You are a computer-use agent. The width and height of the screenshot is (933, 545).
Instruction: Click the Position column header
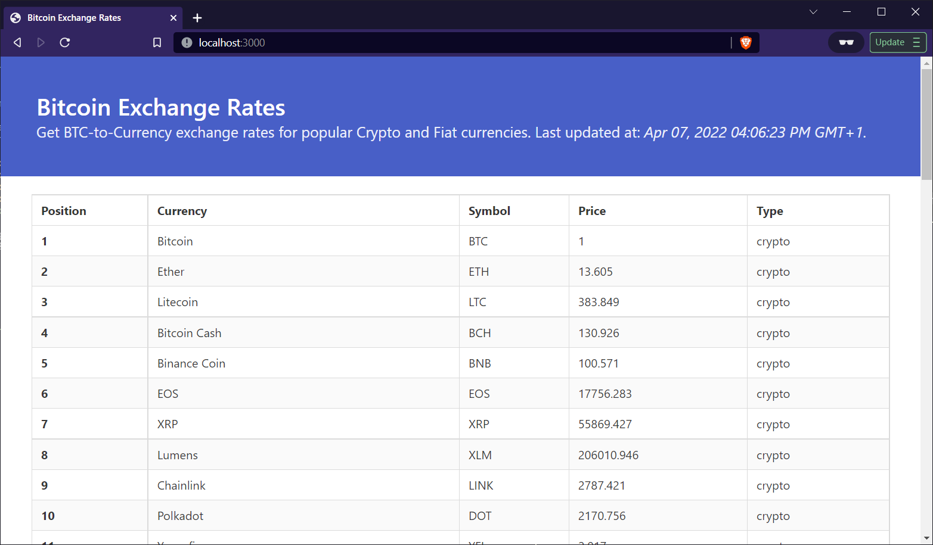point(63,211)
